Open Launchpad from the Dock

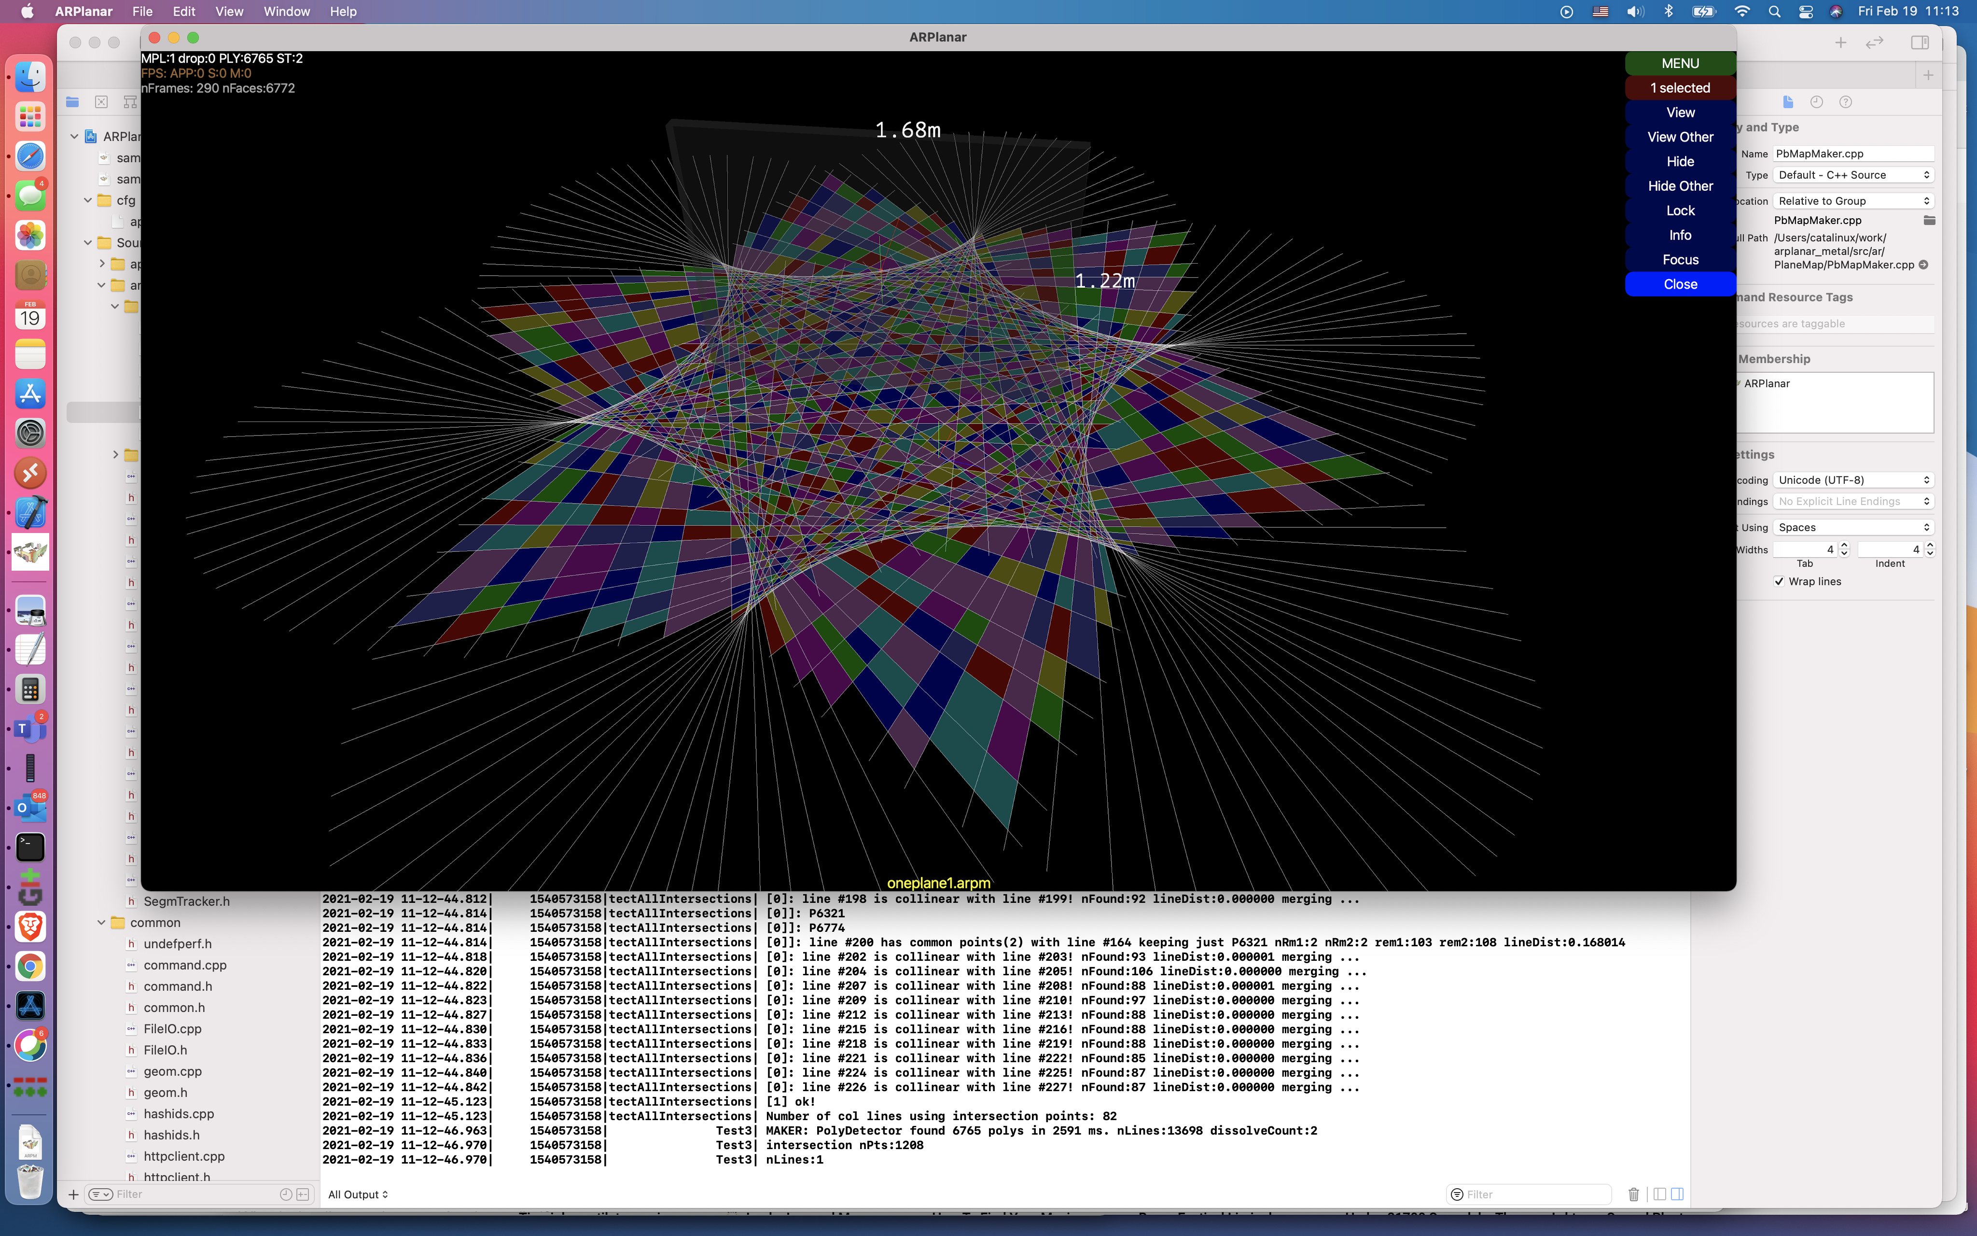pos(30,117)
